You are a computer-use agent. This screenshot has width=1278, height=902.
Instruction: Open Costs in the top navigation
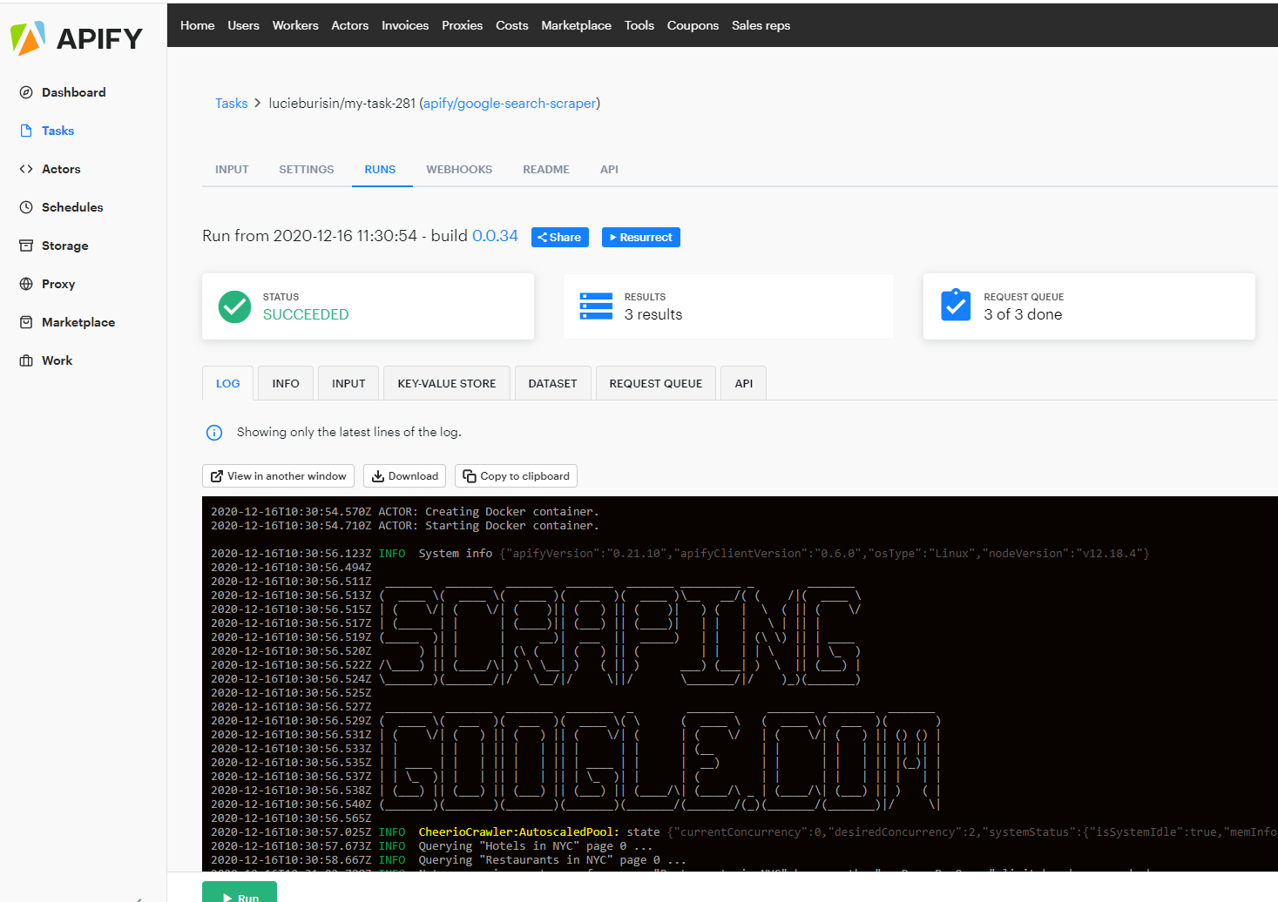pos(512,25)
